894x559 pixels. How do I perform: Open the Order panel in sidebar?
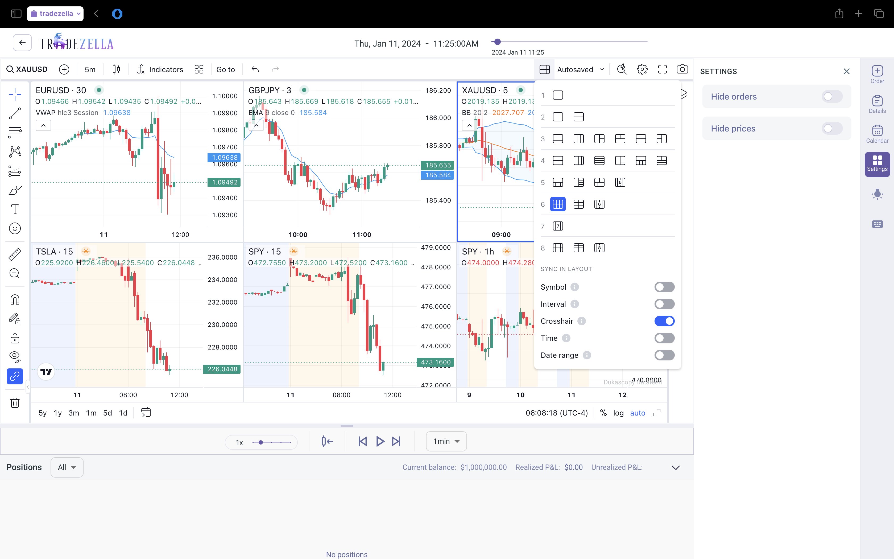[x=877, y=74]
